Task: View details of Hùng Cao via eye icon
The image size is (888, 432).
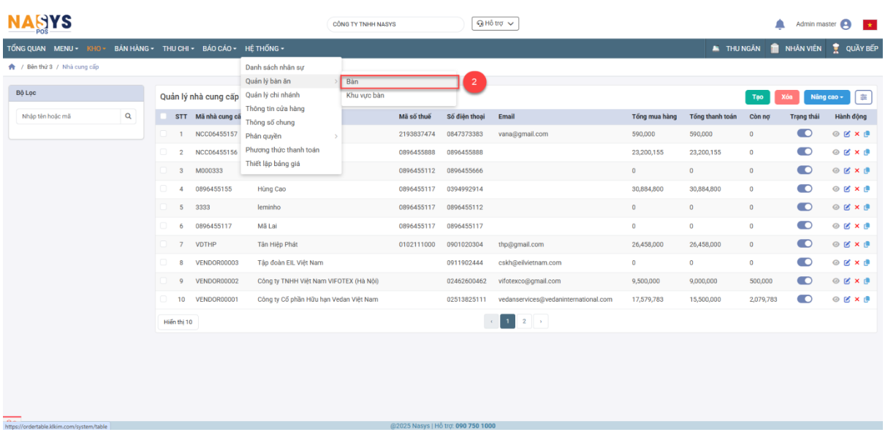Action: pyautogui.click(x=837, y=189)
